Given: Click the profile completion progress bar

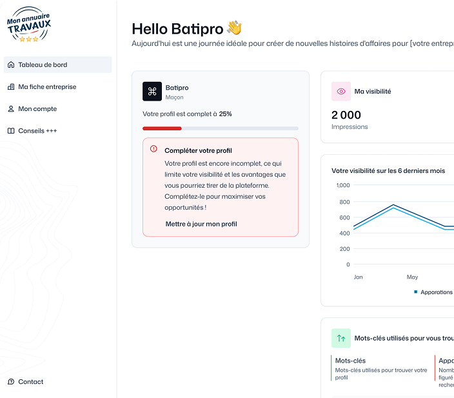Looking at the screenshot, I should coord(220,128).
